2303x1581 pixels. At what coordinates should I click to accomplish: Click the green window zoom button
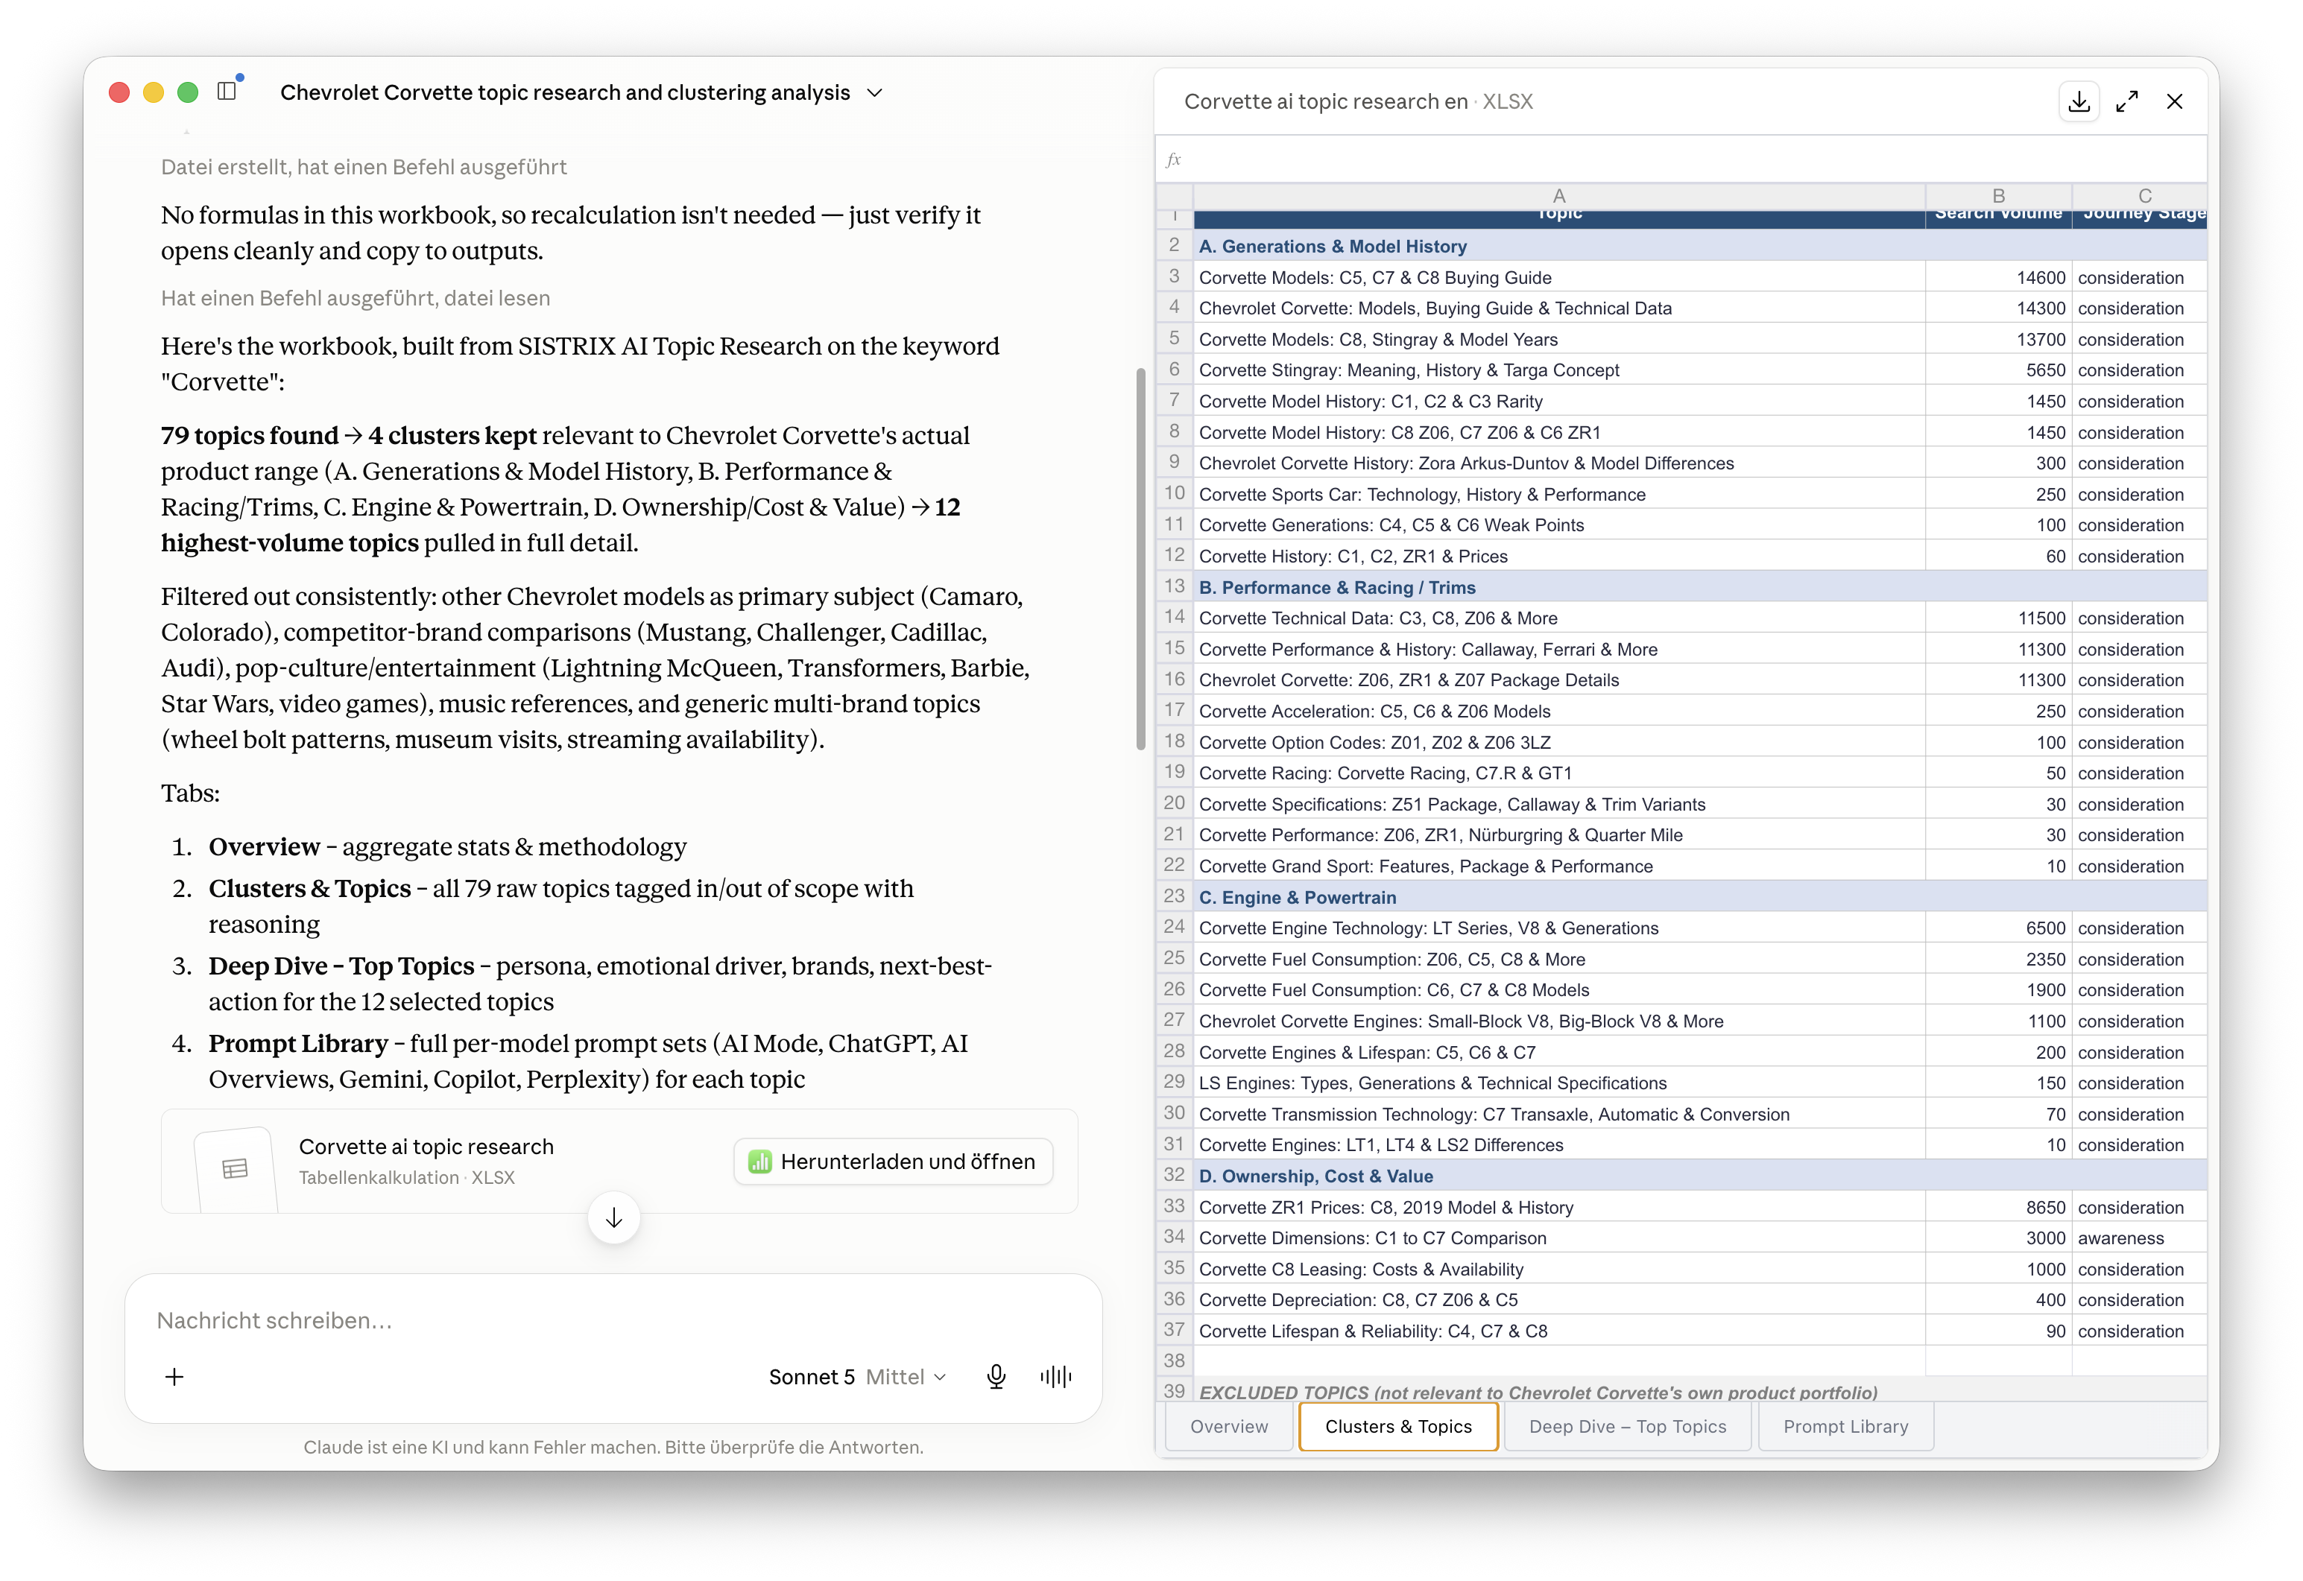point(187,92)
